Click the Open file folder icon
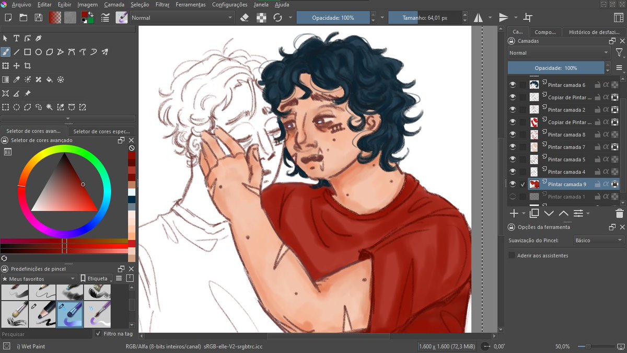 coord(23,17)
